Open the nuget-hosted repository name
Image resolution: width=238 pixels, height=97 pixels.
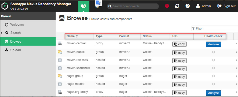point(76,84)
